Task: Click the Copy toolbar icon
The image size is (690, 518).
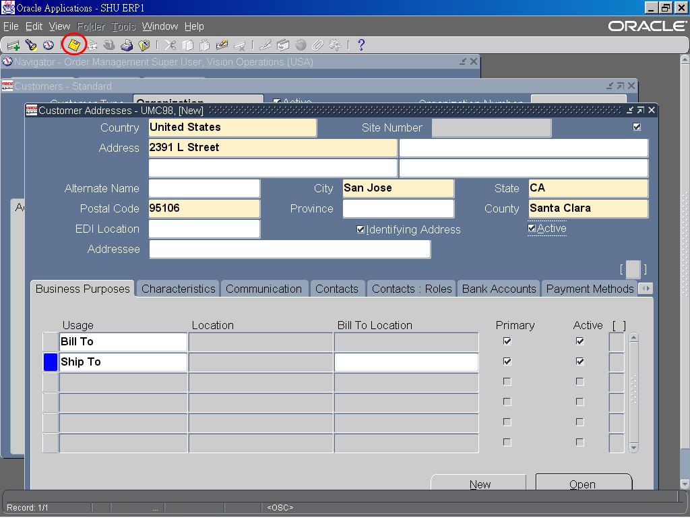Action: (187, 45)
